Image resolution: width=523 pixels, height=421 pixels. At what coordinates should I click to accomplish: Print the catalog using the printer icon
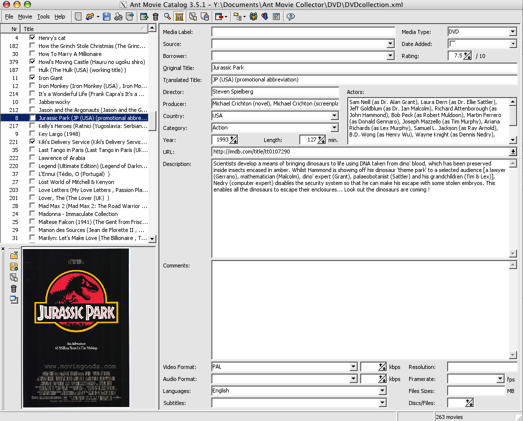(x=119, y=16)
